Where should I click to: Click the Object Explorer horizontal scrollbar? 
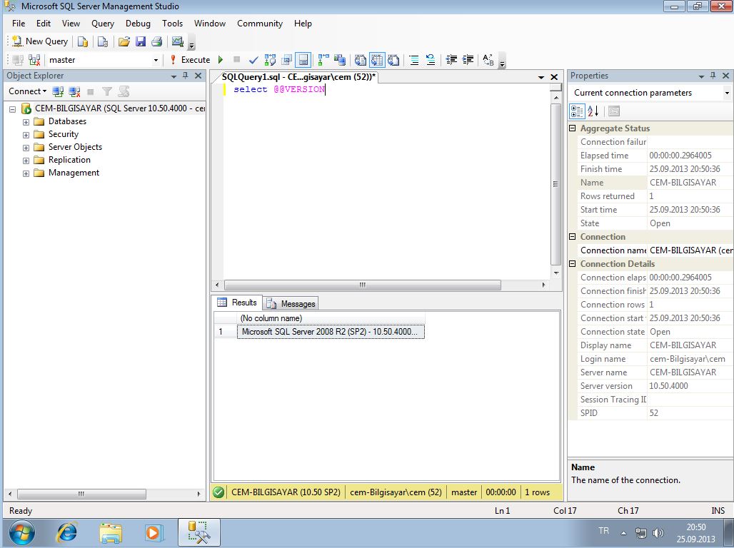(81, 494)
